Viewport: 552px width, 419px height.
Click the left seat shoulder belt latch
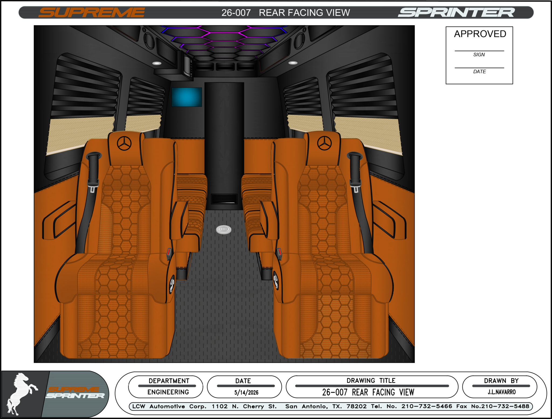click(93, 186)
